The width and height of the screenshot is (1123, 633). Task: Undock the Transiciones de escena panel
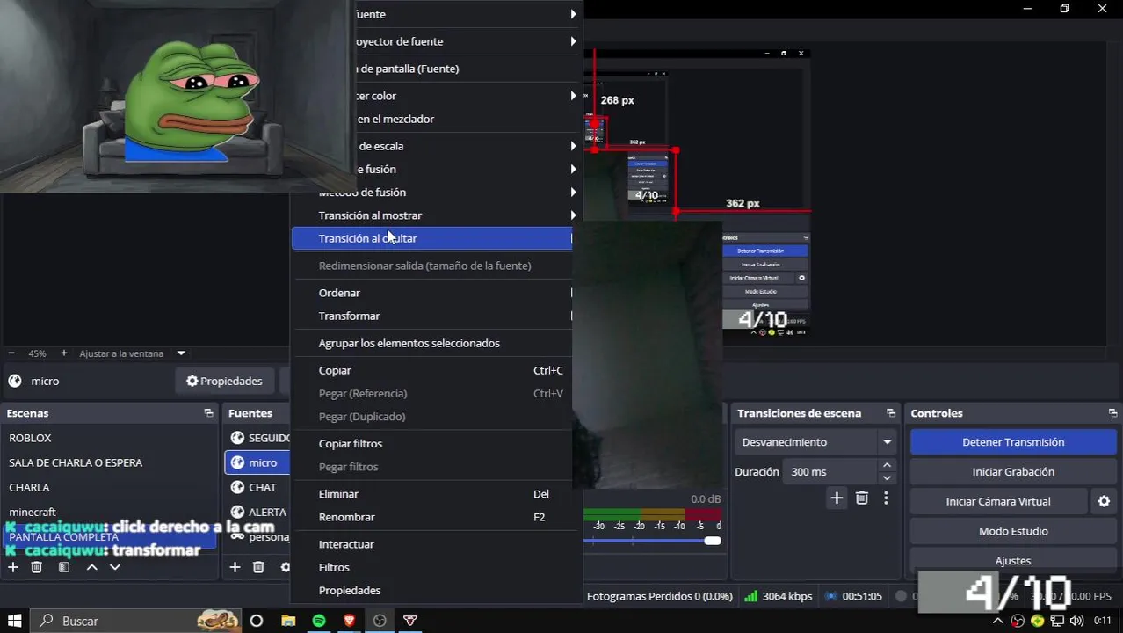891,413
